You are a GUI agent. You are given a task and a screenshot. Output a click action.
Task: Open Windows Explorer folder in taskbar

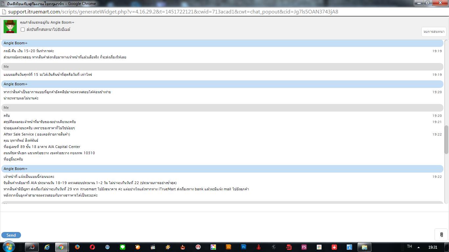[x=364, y=247]
